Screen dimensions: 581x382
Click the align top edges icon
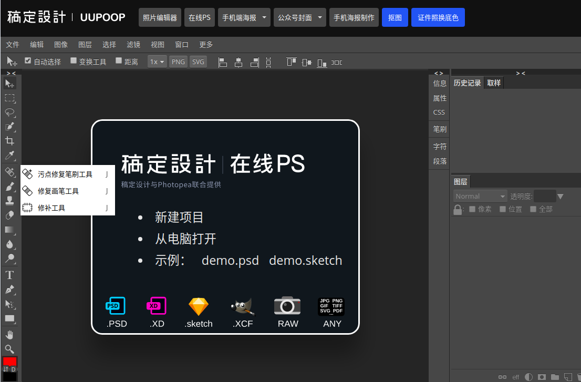[292, 62]
